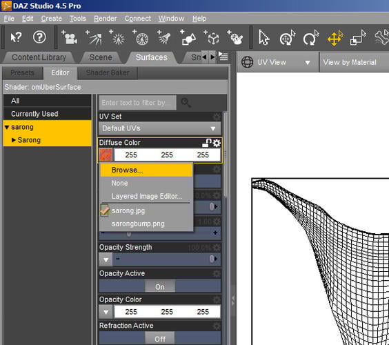This screenshot has width=389, height=345.
Task: Select the Scale tool
Action: click(358, 38)
